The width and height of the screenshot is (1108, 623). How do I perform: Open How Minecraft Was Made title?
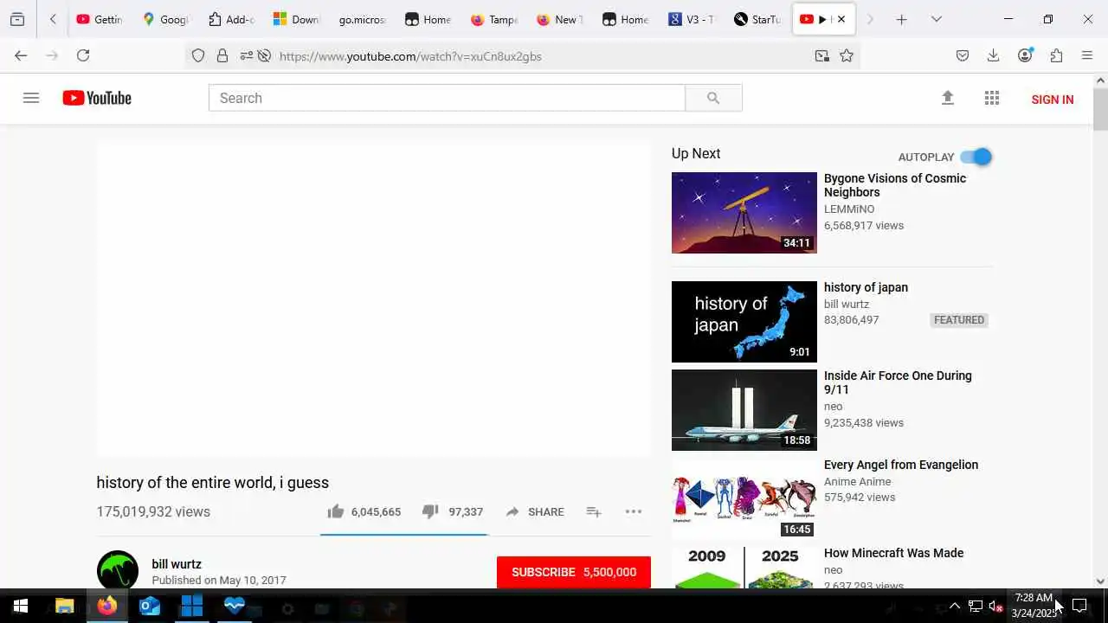click(893, 553)
